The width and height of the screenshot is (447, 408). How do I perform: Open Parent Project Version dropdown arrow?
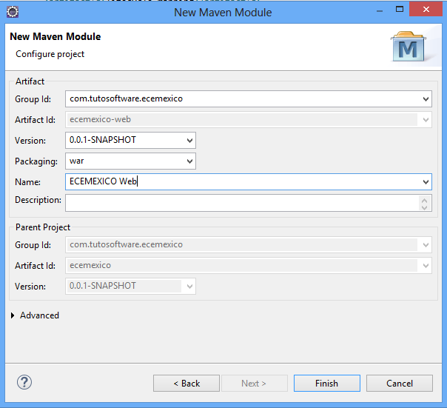189,287
